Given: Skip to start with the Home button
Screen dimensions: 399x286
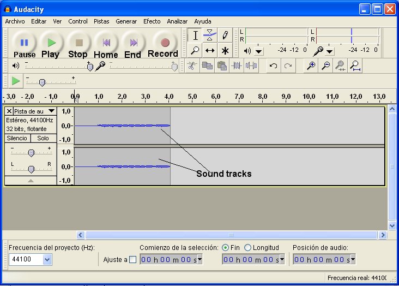Looking at the screenshot, I should 106,43.
